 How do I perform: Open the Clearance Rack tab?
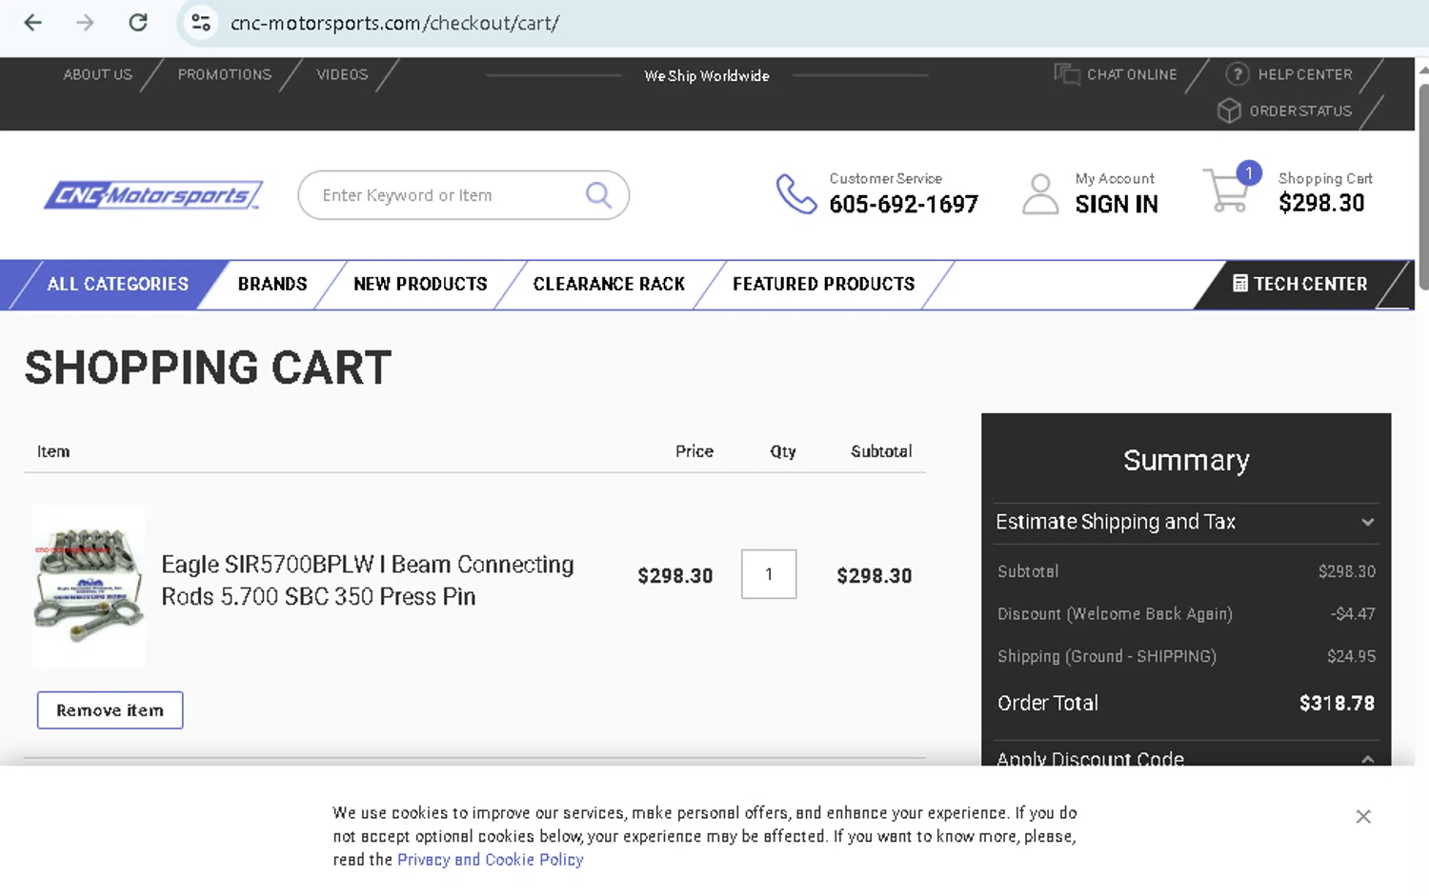[609, 284]
